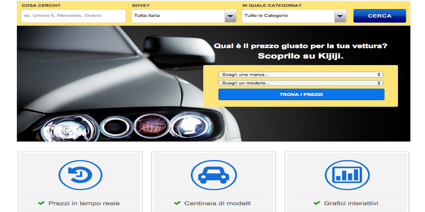Click the blue CERCA search button
425x212 pixels.
379,16
